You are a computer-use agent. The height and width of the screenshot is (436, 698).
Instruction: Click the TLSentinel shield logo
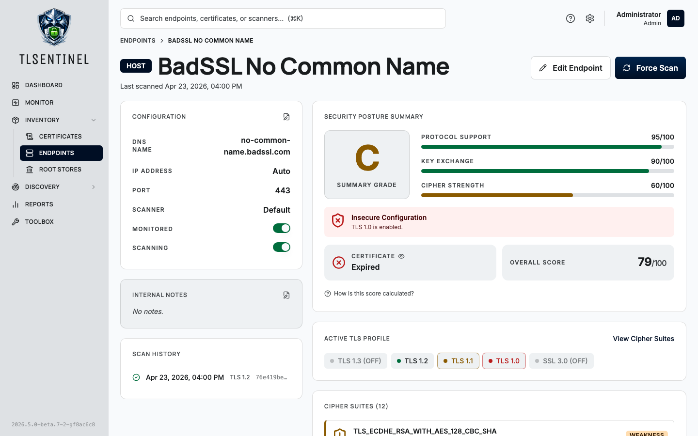pos(54,27)
